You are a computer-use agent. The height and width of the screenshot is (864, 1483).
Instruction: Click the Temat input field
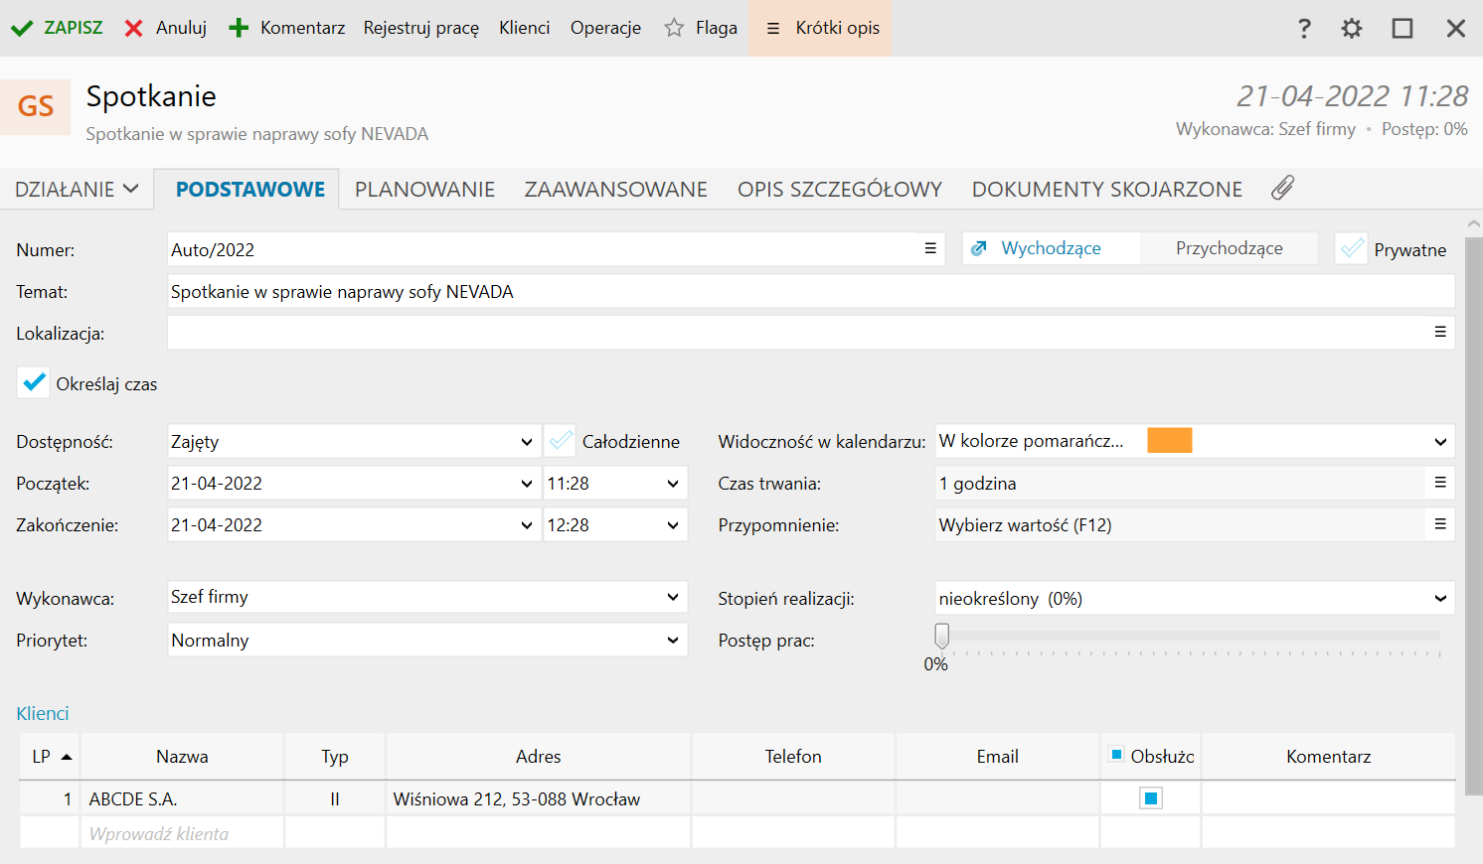pyautogui.click(x=811, y=292)
